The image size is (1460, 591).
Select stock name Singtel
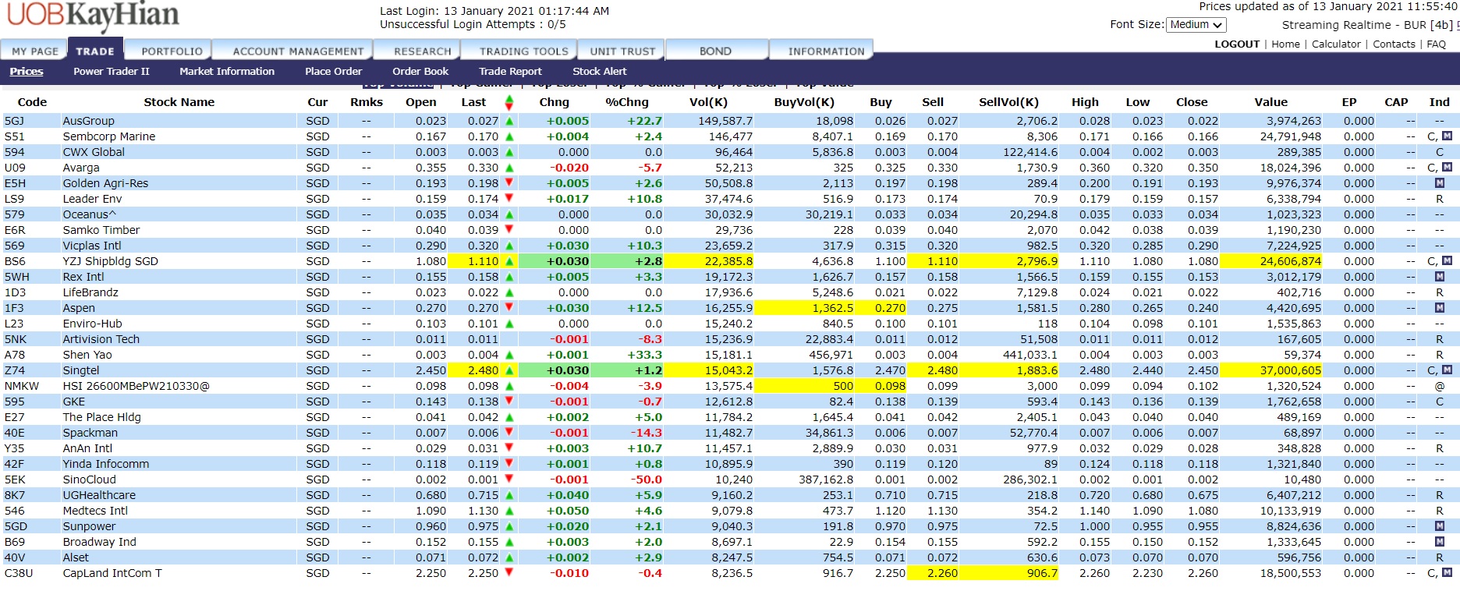click(x=81, y=370)
